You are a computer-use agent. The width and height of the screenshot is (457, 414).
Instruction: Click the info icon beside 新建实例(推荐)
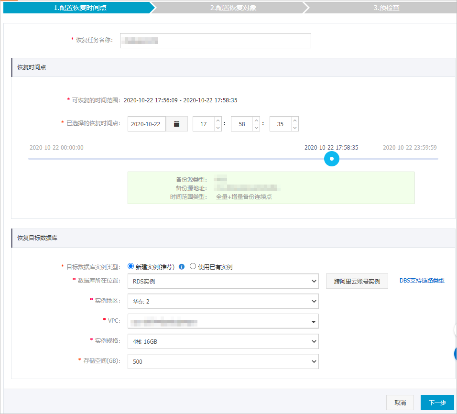[182, 267]
